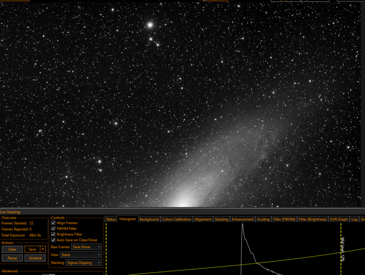365x275 pixels.
Task: Select the Colour Calibration tab
Action: tap(177, 219)
